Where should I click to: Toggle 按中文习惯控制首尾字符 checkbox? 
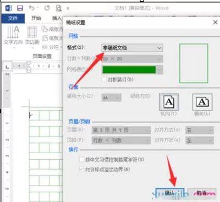click(x=82, y=159)
